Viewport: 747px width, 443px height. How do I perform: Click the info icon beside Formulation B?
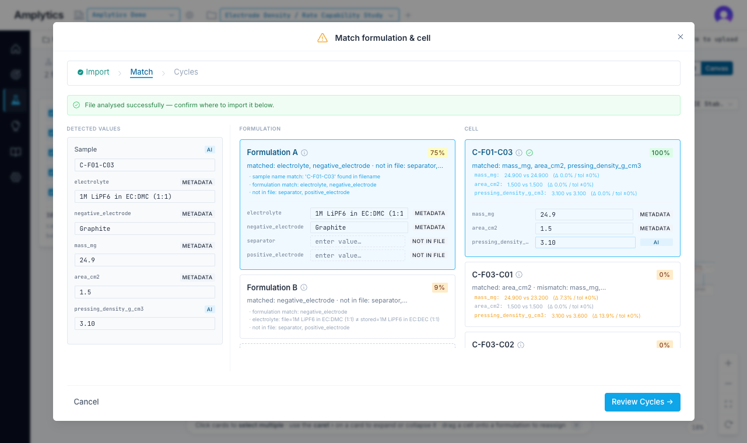(304, 287)
